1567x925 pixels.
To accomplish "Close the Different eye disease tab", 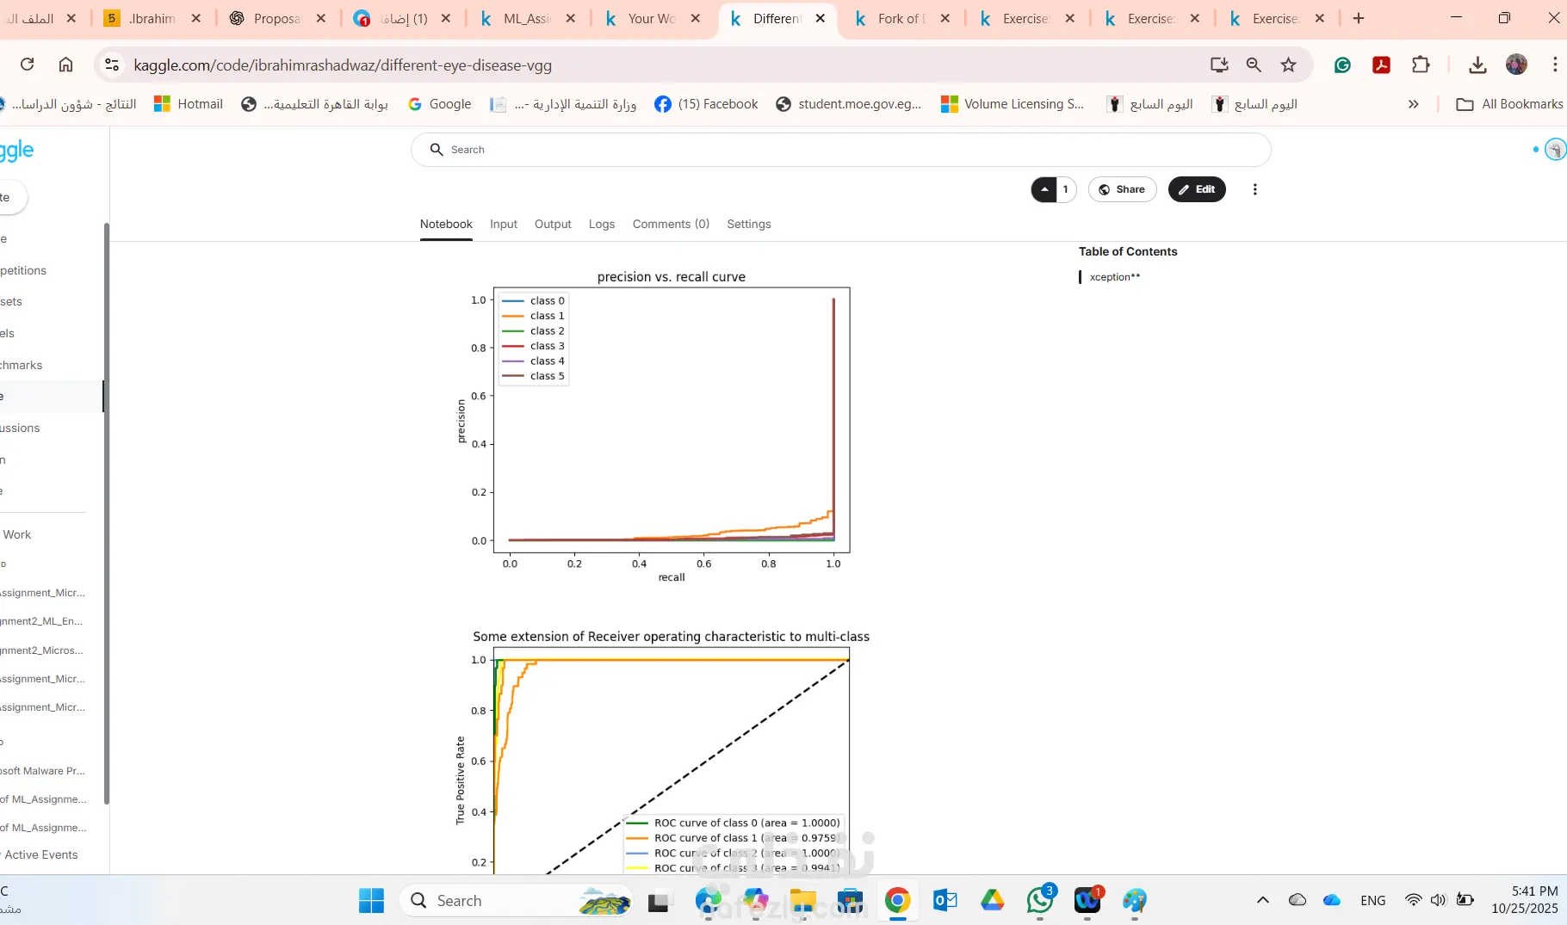I will point(821,18).
